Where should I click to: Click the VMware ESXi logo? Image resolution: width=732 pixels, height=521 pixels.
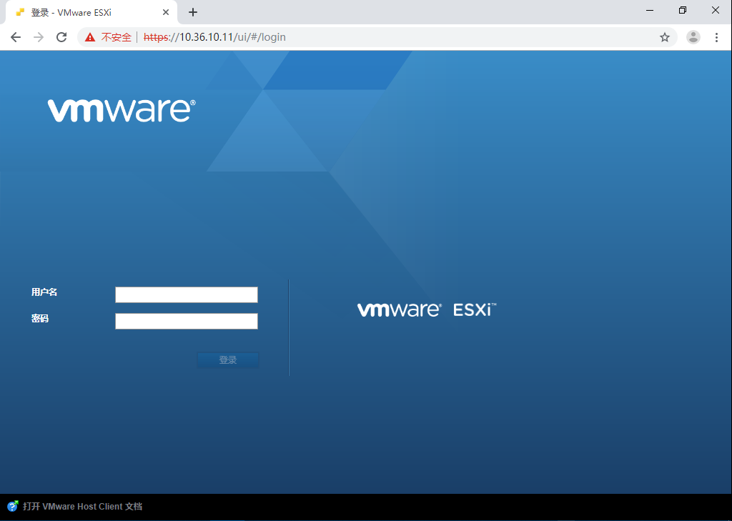(x=427, y=309)
